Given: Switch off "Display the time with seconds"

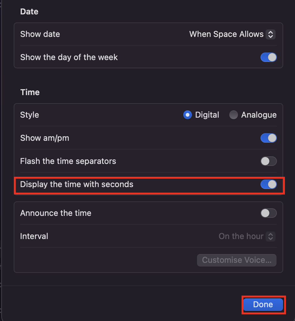Looking at the screenshot, I should (x=269, y=184).
